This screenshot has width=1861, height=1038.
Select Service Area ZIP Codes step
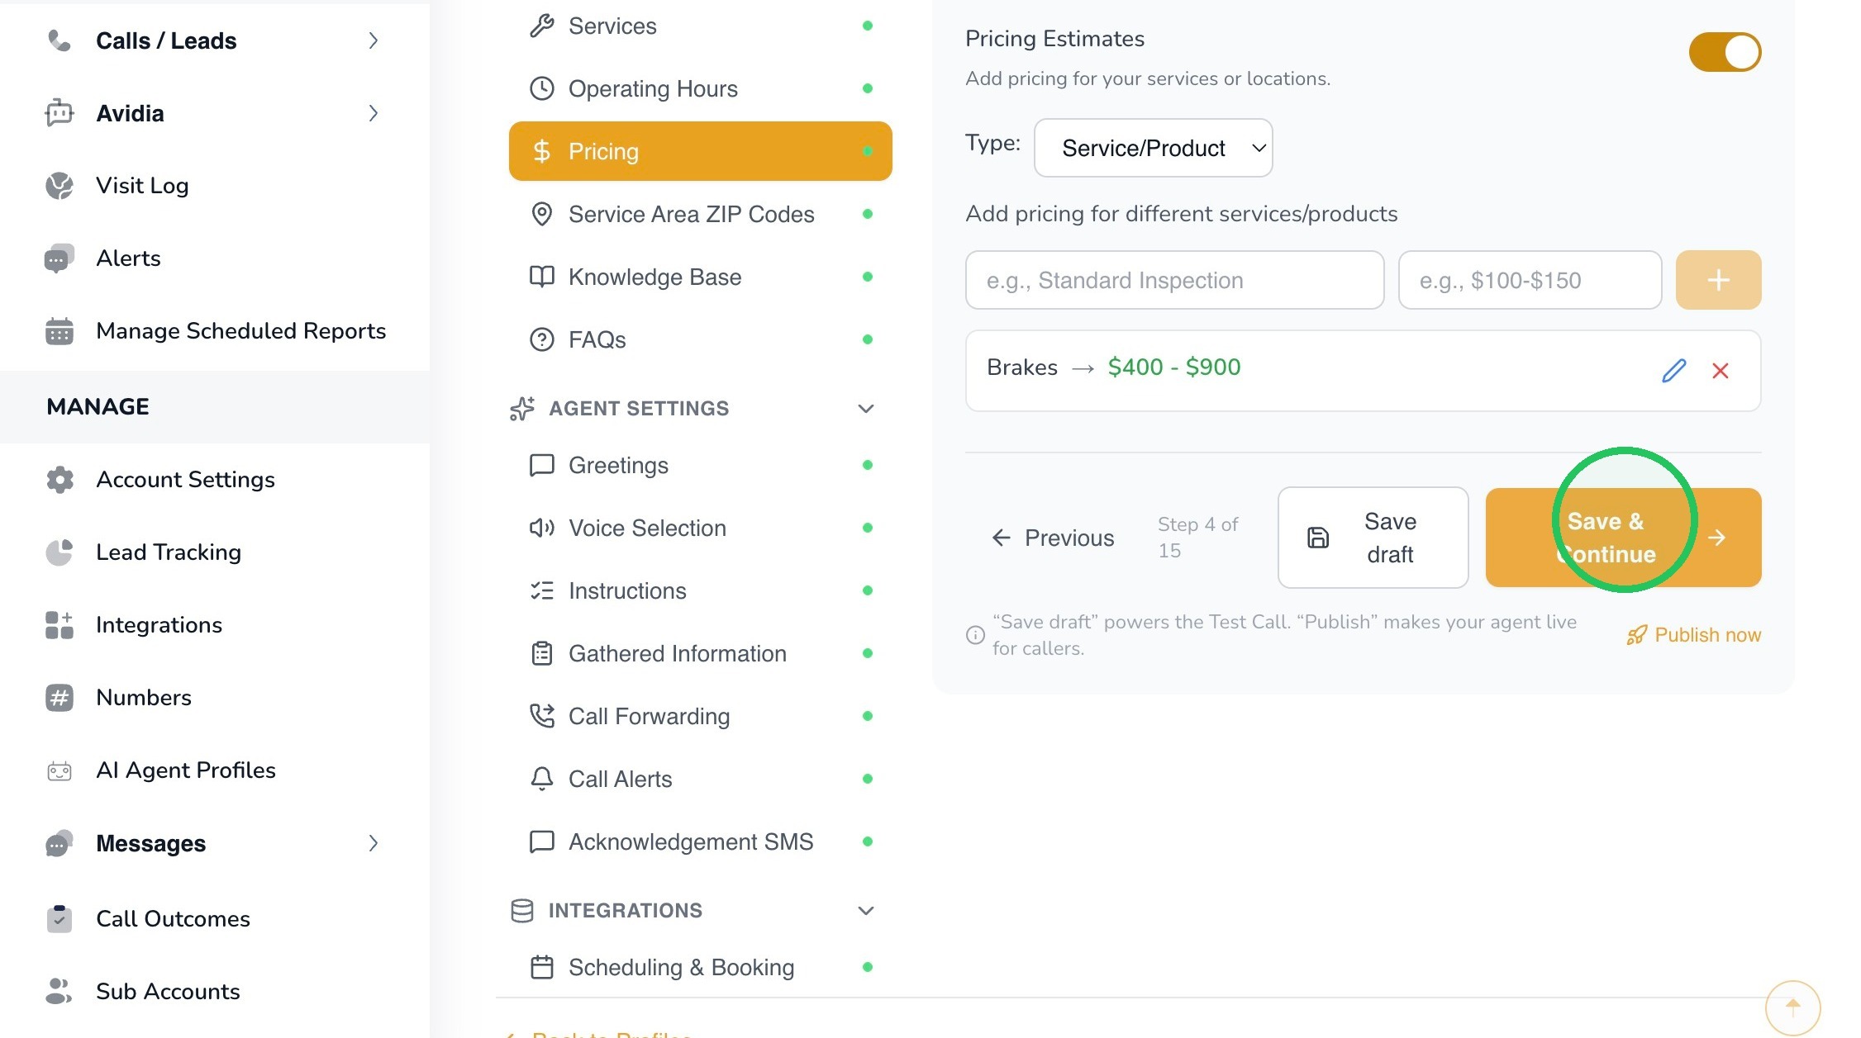[700, 214]
